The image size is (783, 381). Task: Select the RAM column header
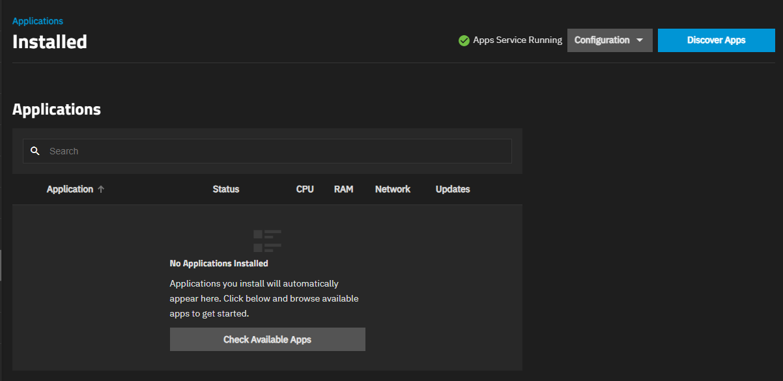tap(343, 190)
